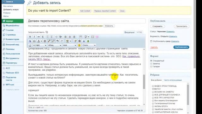Check ЖИЗНЬ БЛОГА category
The height and width of the screenshot is (114, 202).
tap(153, 106)
